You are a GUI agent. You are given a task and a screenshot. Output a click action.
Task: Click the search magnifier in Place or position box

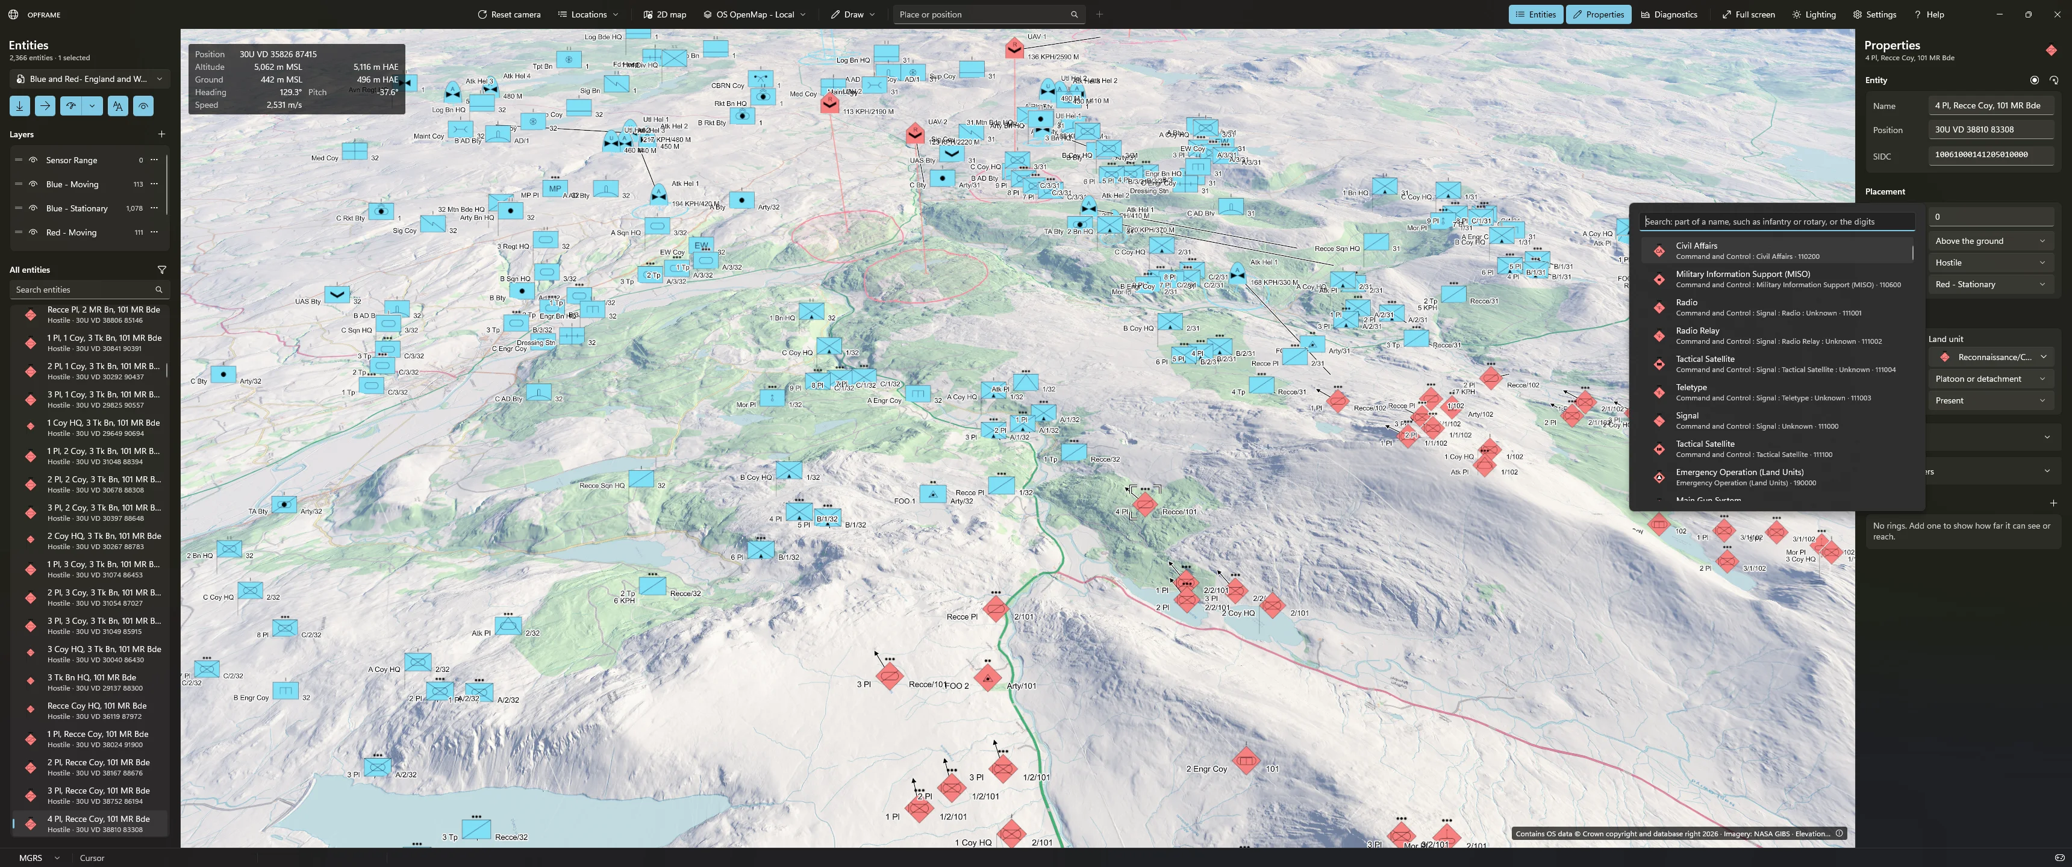tap(1074, 14)
